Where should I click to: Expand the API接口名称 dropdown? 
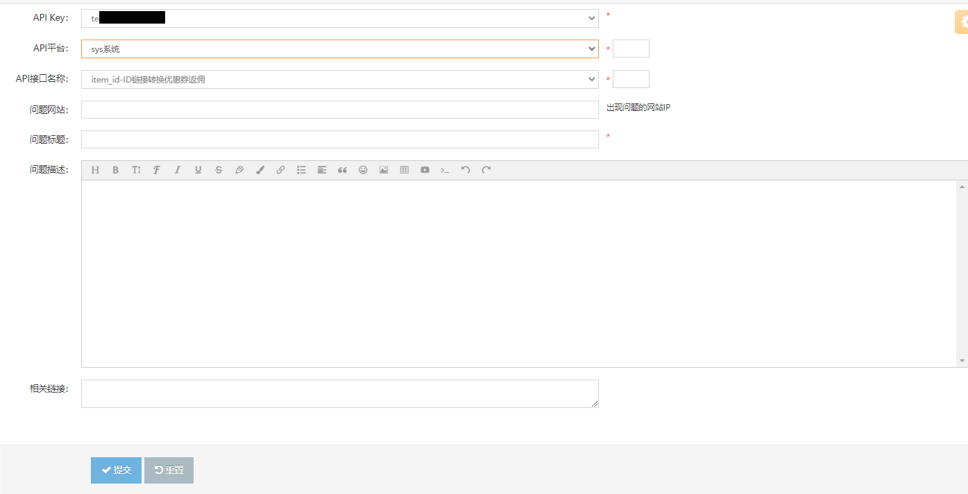pyautogui.click(x=339, y=80)
